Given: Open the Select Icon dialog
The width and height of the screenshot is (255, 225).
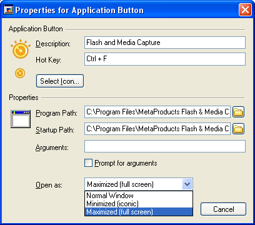Looking at the screenshot, I should [x=60, y=81].
